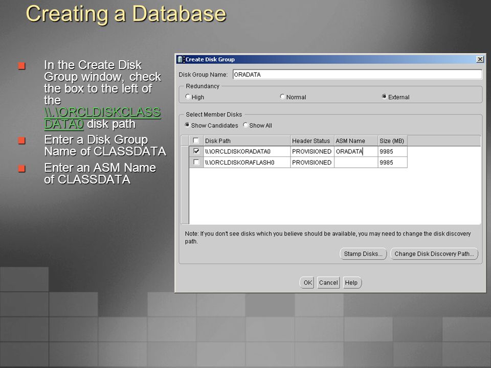
Task: Click empty ASM Name cell for ORAFLASH0 row
Action: tap(356, 163)
